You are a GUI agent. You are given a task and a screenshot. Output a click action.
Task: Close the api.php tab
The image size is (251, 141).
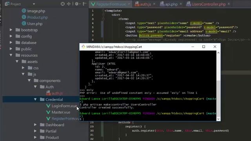(181, 4)
